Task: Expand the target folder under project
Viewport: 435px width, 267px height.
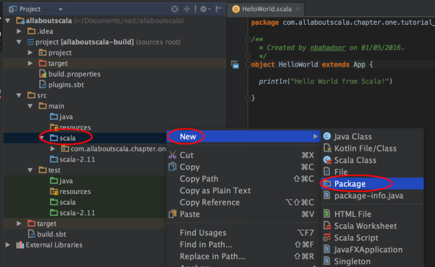Action: pos(30,63)
